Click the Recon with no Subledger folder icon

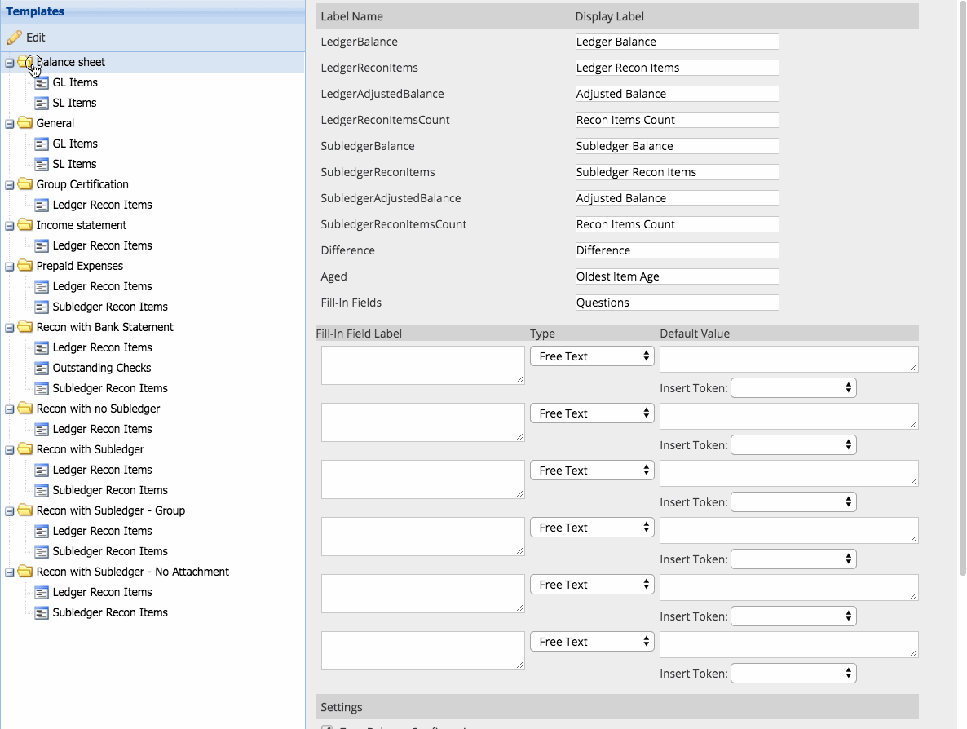coord(24,409)
